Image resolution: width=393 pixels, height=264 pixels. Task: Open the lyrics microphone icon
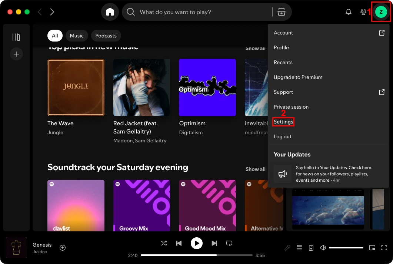pos(287,248)
